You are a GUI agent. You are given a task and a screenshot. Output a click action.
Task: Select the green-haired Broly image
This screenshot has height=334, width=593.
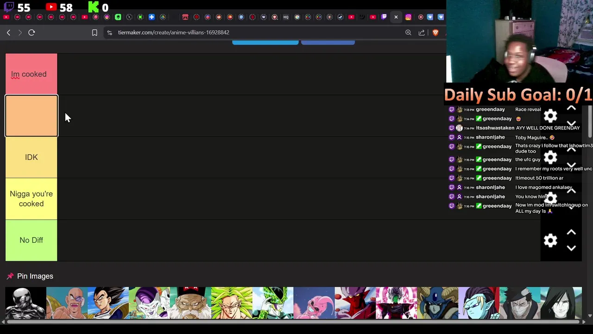[232, 303]
